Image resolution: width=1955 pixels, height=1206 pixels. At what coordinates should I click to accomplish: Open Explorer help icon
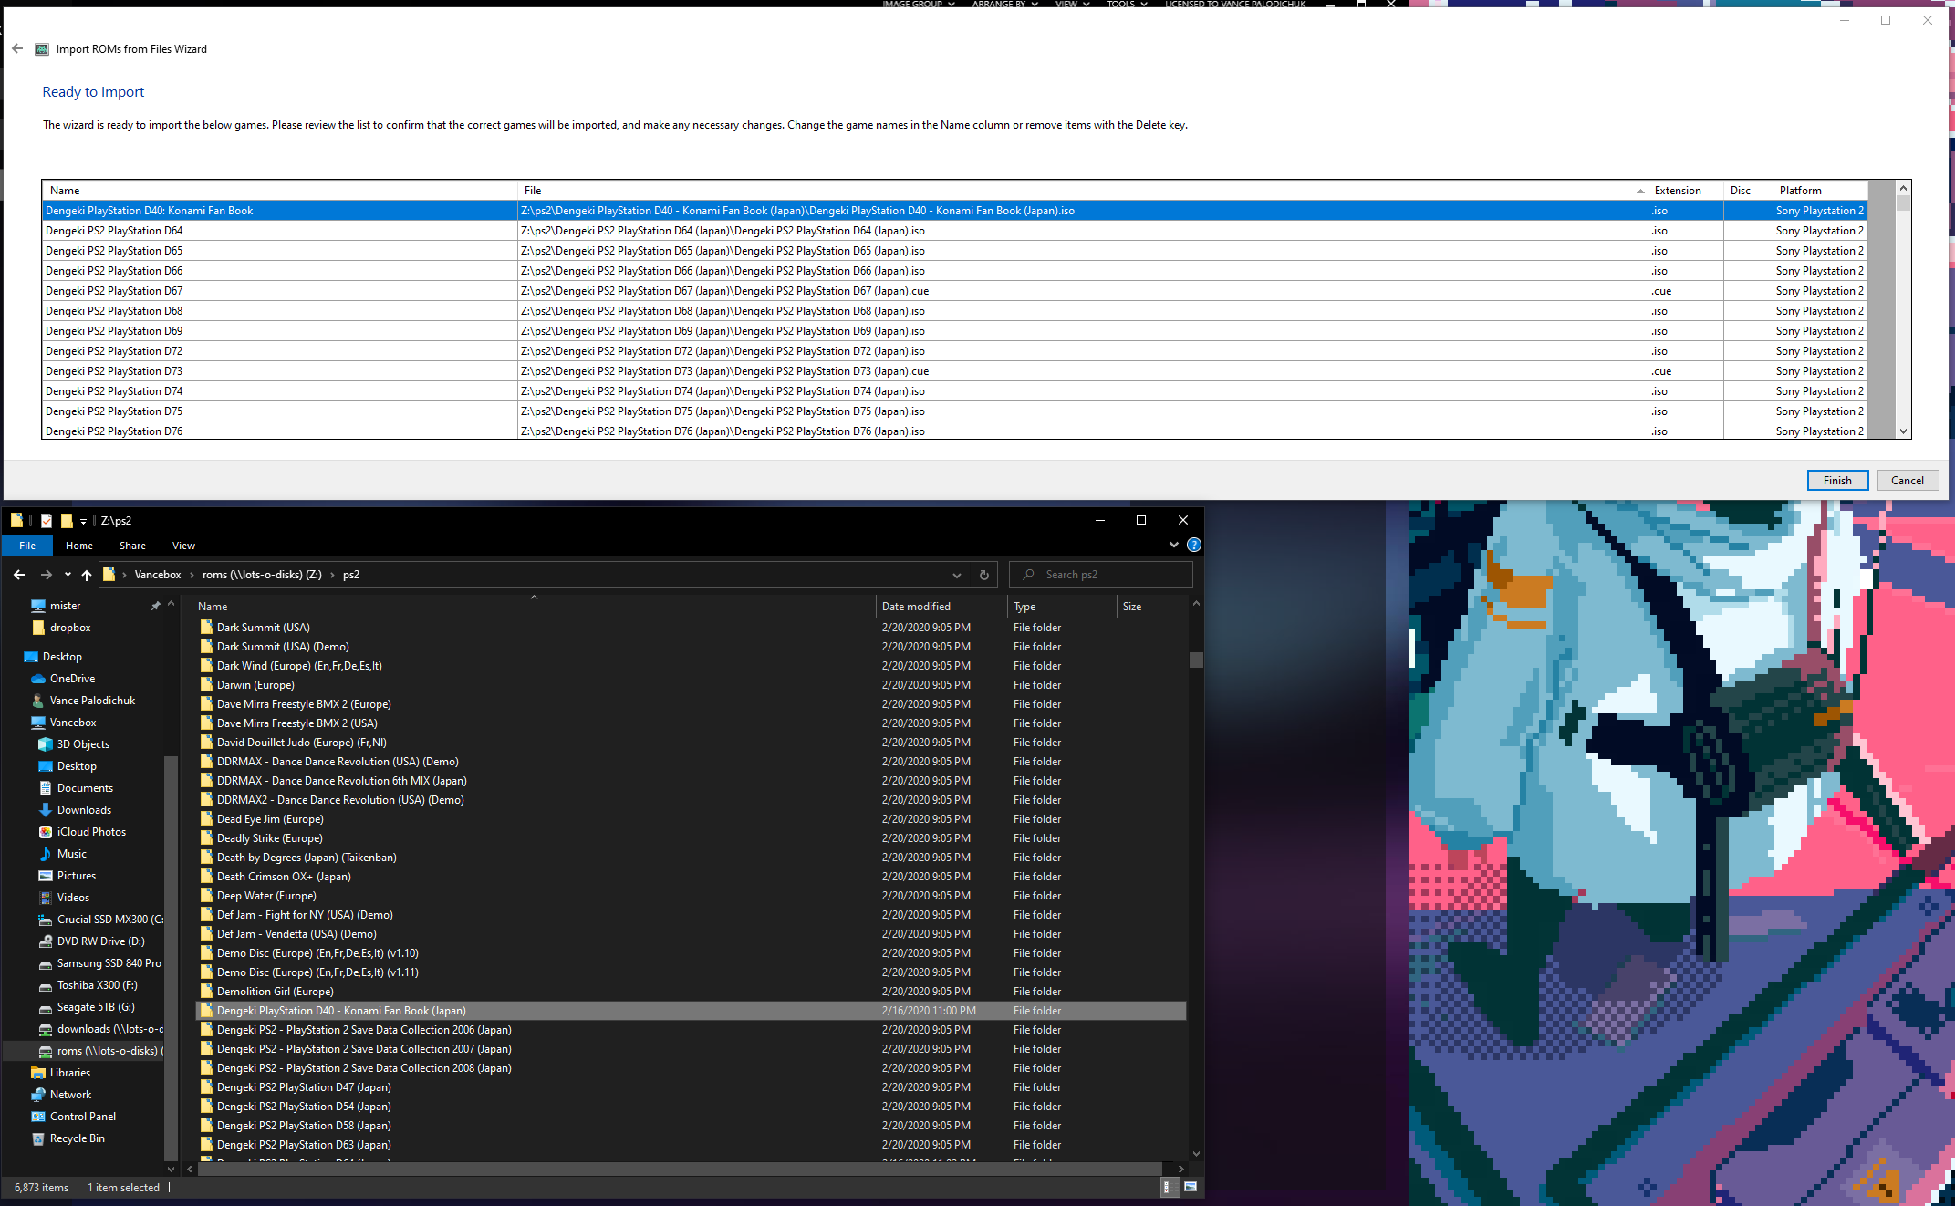[1193, 546]
